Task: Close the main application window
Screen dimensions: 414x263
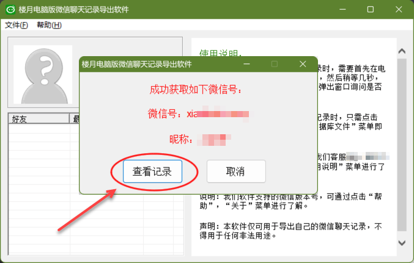Action: pos(399,10)
